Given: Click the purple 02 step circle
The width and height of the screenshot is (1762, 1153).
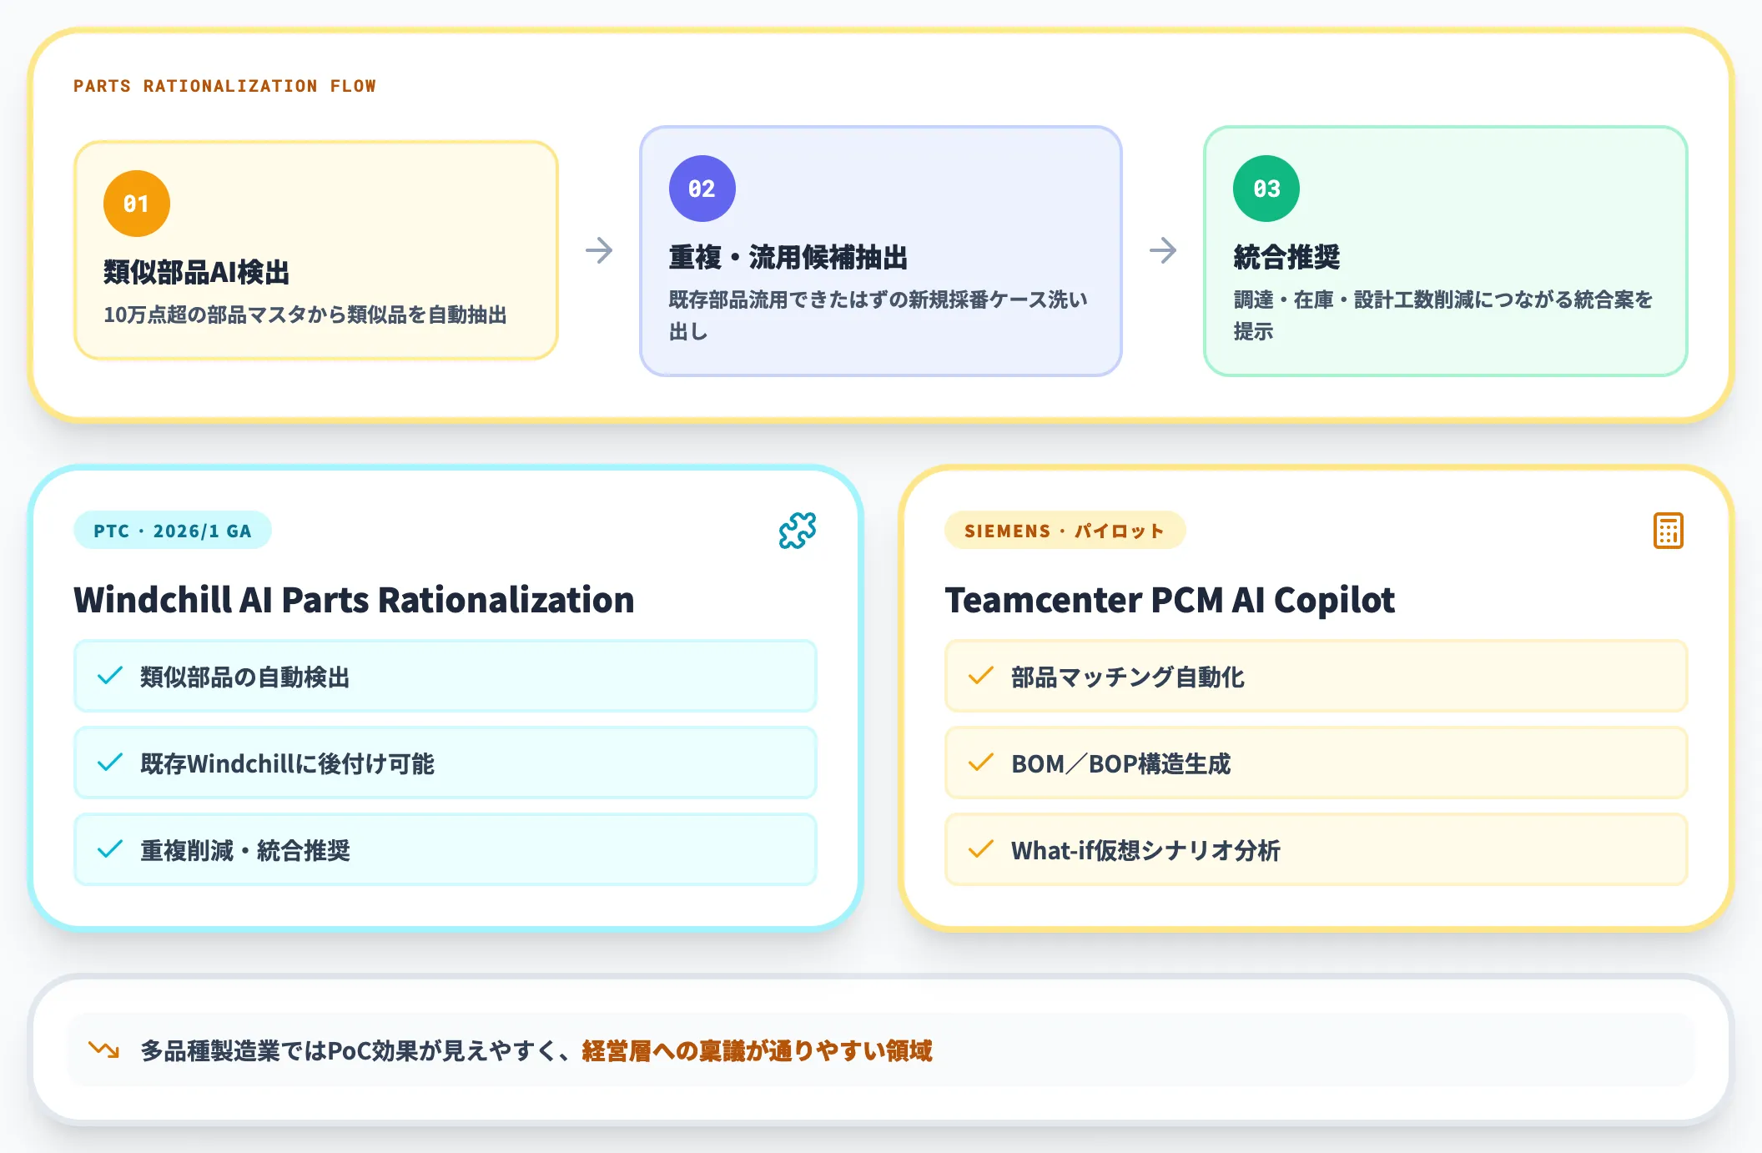Looking at the screenshot, I should 702,189.
